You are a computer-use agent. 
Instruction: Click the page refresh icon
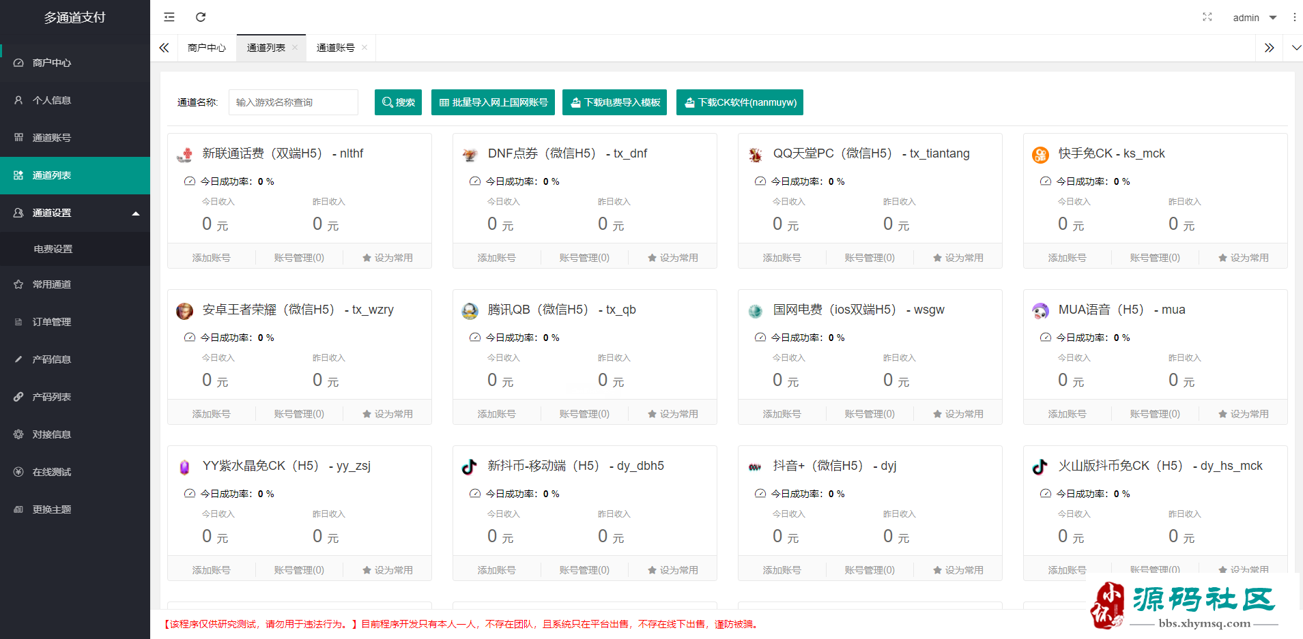[x=201, y=17]
